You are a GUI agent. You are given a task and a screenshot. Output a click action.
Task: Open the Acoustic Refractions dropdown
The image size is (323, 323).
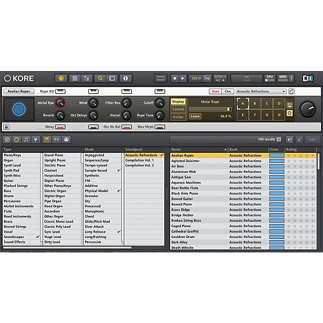(261, 92)
